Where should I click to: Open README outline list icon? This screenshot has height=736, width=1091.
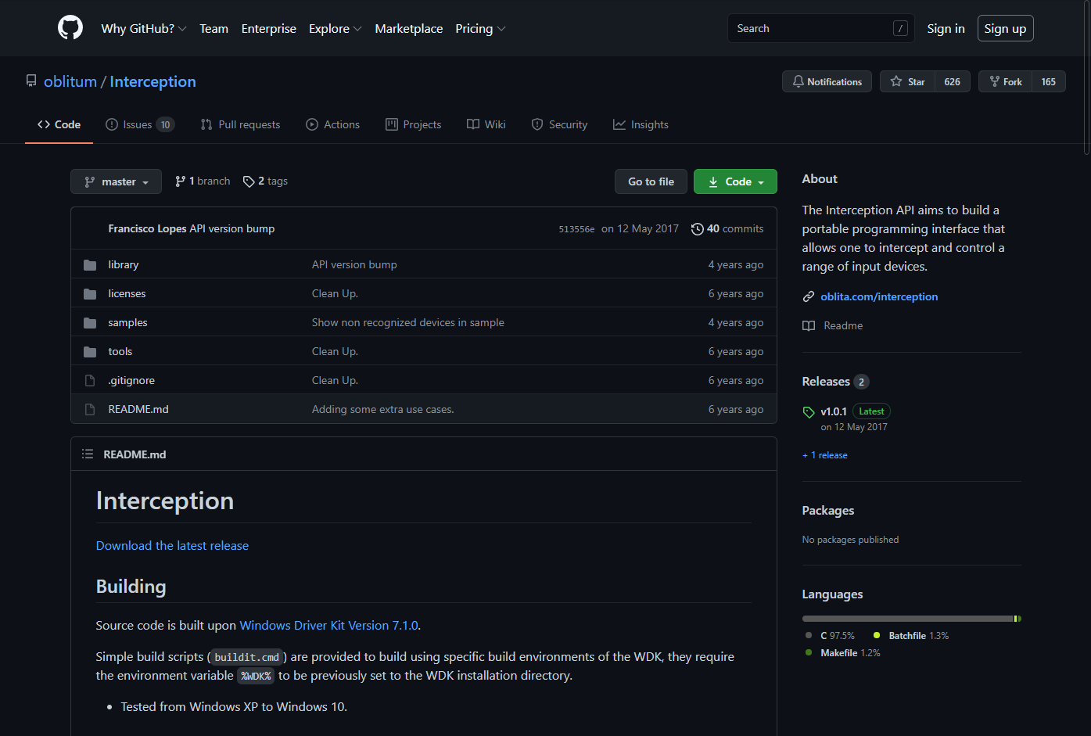click(x=88, y=454)
